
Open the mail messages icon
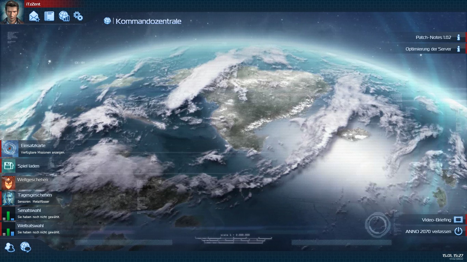[35, 16]
